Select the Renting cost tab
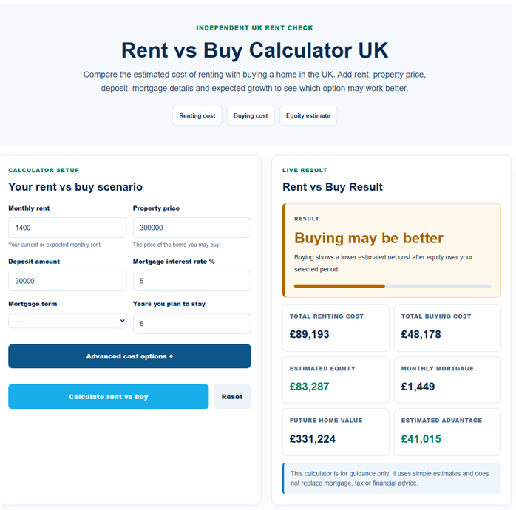516x510 pixels. coord(197,115)
